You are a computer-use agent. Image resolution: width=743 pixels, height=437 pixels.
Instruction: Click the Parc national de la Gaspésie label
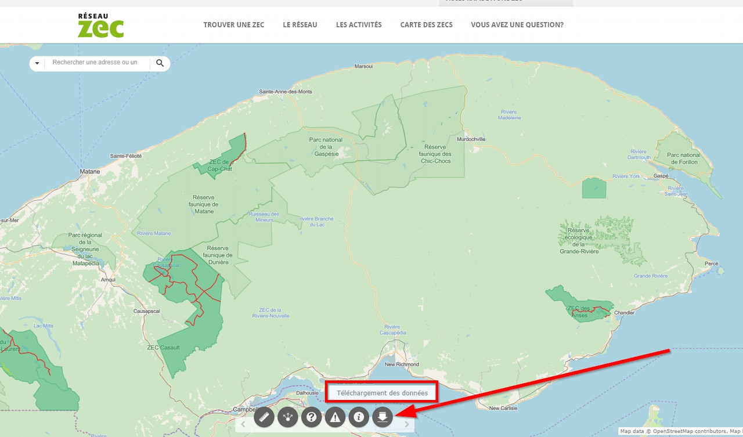tap(326, 146)
